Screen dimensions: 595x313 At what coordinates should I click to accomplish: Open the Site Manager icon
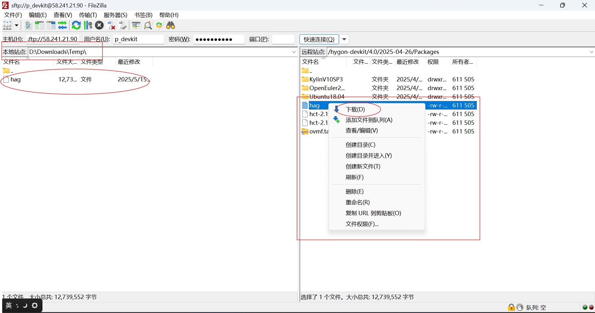(7, 25)
